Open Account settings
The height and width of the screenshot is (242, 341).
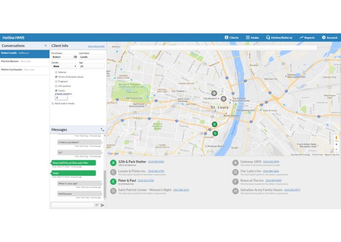(330, 38)
